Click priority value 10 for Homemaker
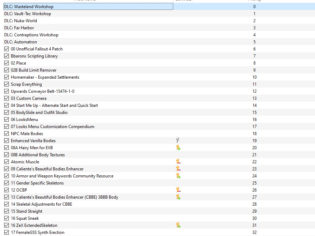The image size is (315, 236). [x=254, y=77]
